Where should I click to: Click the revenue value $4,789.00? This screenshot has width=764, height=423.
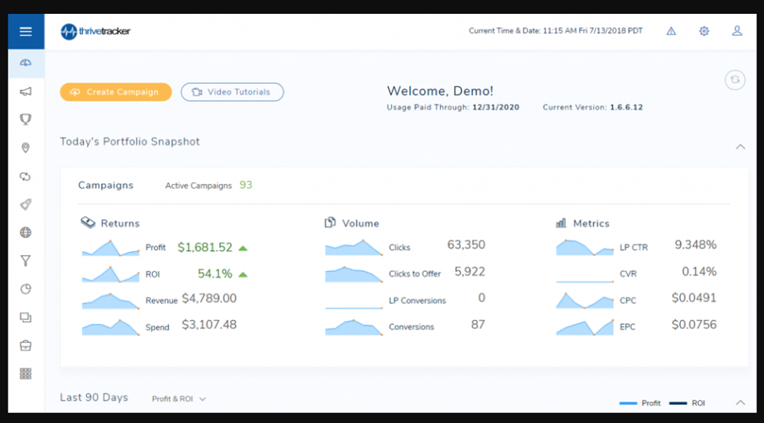point(209,298)
